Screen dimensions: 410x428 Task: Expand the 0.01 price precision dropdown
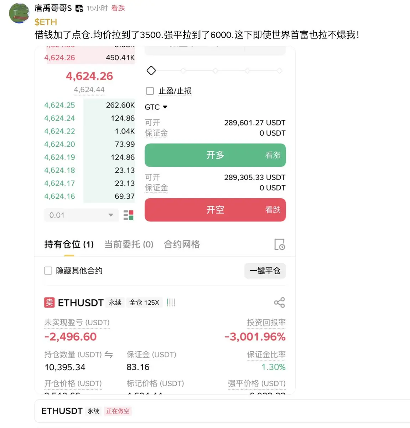tap(81, 215)
